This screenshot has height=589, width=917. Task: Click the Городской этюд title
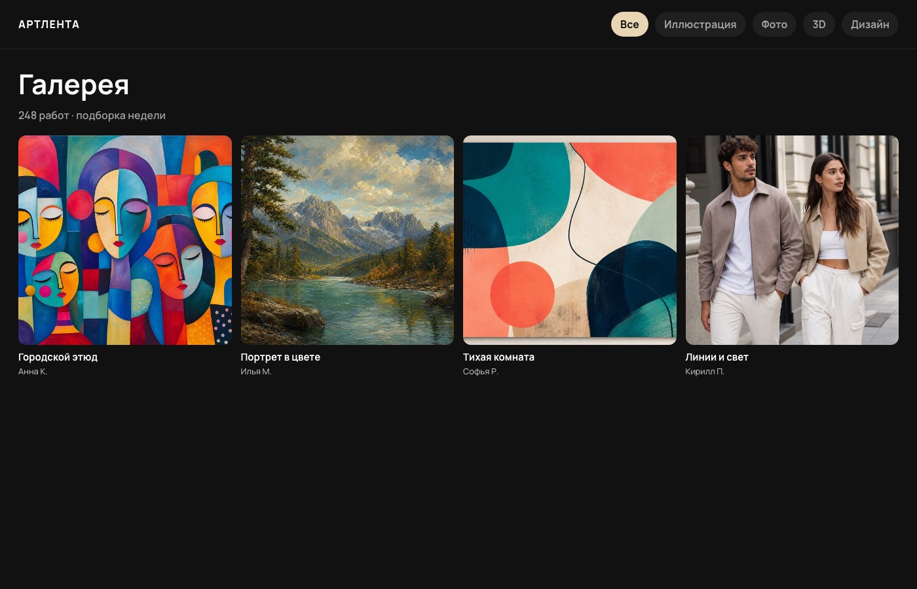(x=58, y=357)
